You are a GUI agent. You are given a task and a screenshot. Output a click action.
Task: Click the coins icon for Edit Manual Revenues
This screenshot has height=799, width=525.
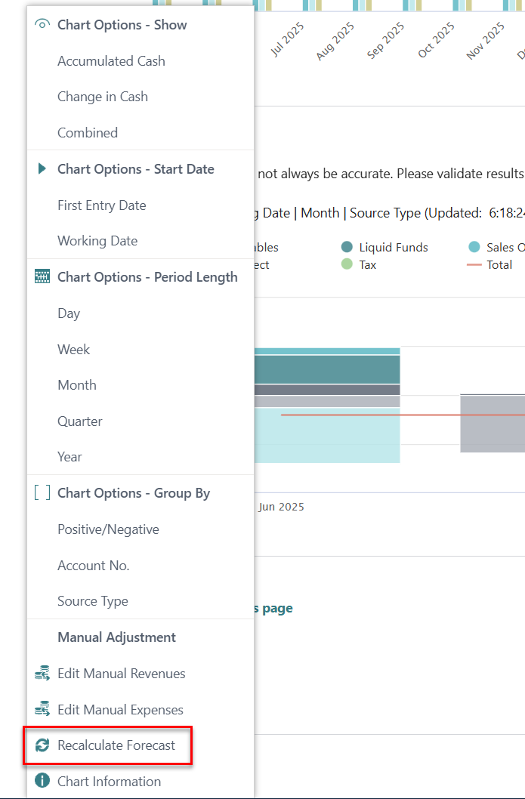(42, 674)
